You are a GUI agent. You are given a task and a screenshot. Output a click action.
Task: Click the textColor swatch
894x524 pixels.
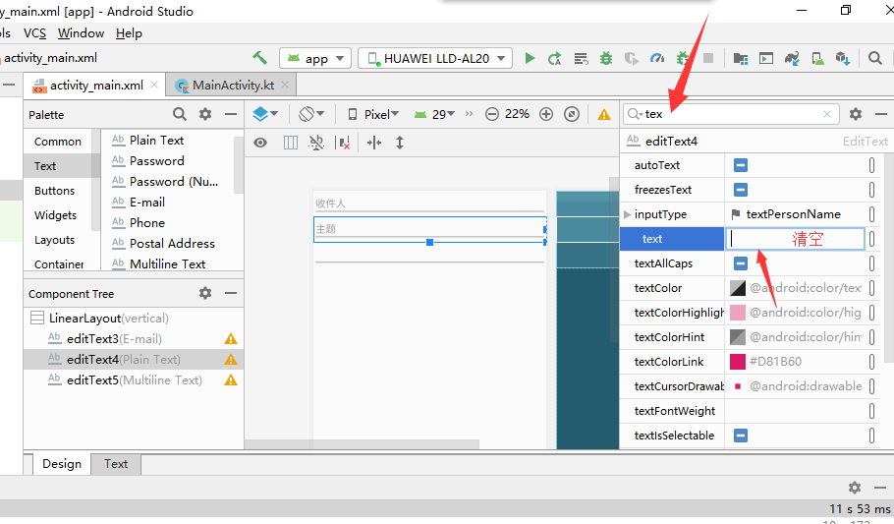point(738,288)
